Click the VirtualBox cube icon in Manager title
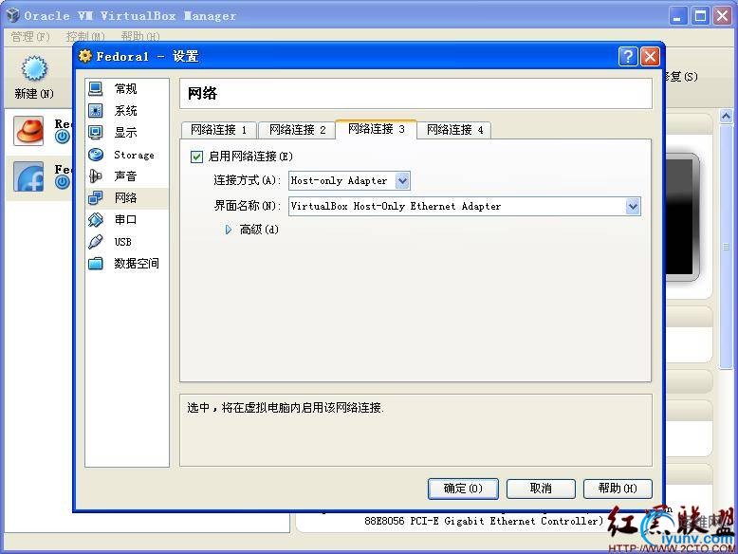The width and height of the screenshot is (738, 554). point(12,15)
